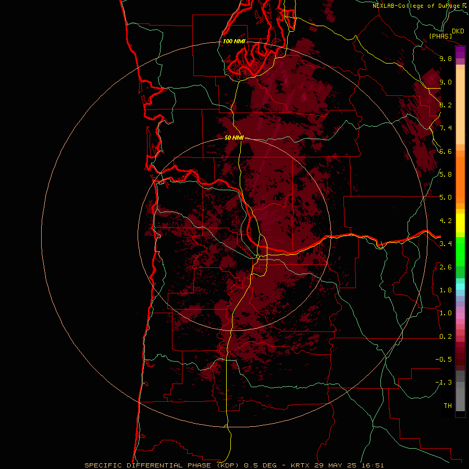The image size is (469, 469).
Task: Click the 4.2 scale value
Action: (x=446, y=221)
